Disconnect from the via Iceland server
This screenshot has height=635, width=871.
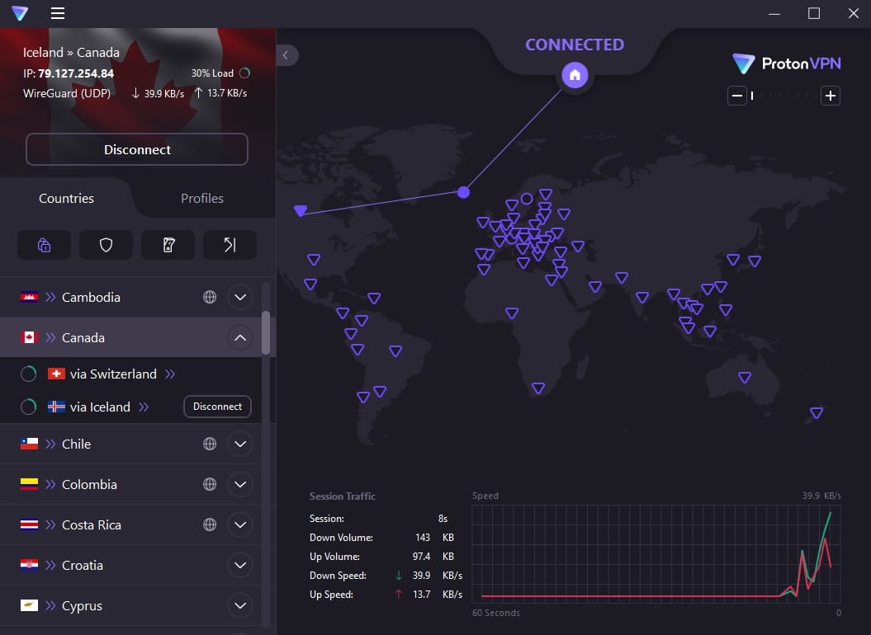(217, 407)
